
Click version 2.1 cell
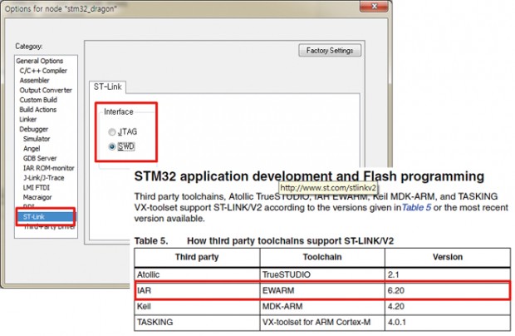point(448,274)
